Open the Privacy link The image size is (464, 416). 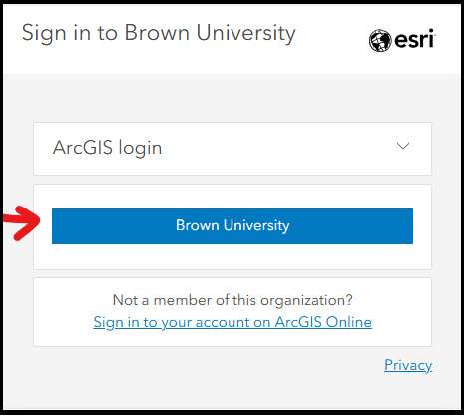coord(408,365)
